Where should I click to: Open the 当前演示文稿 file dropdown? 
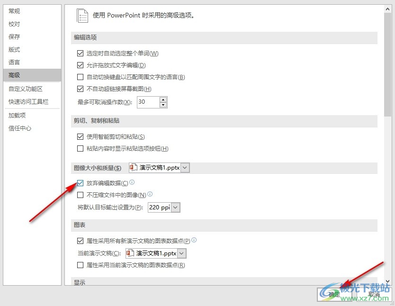point(181,253)
